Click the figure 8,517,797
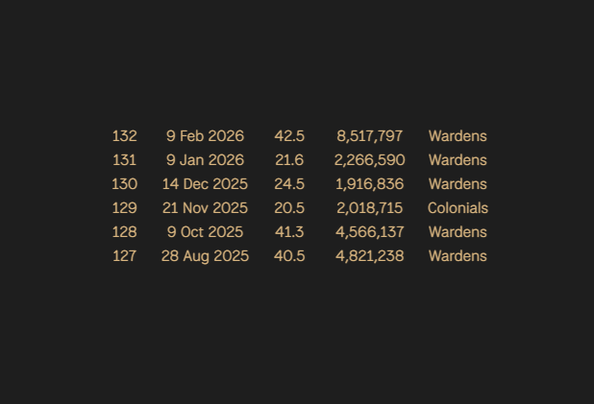 [370, 136]
